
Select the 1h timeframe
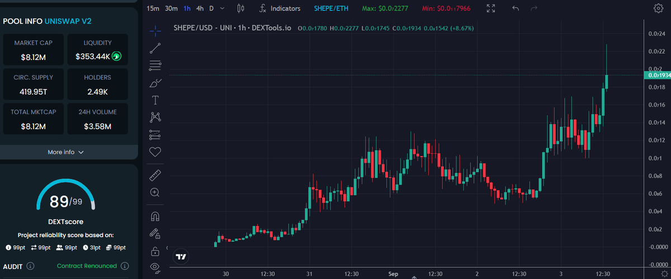[x=187, y=8]
